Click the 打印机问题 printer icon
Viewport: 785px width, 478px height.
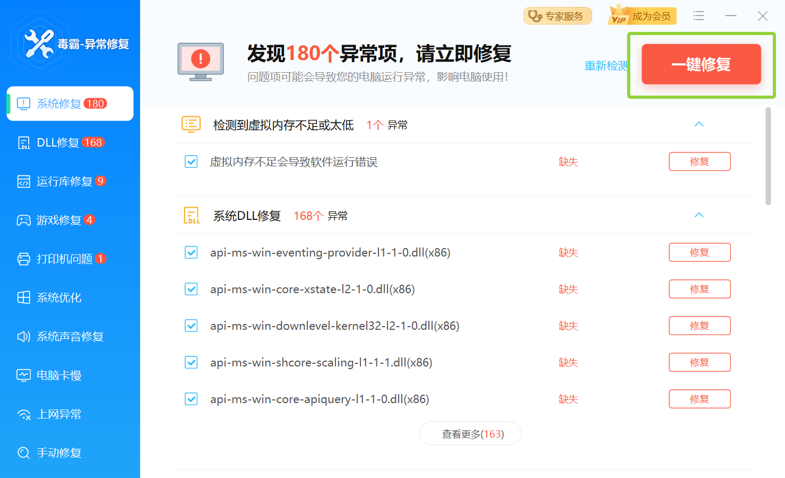point(24,259)
